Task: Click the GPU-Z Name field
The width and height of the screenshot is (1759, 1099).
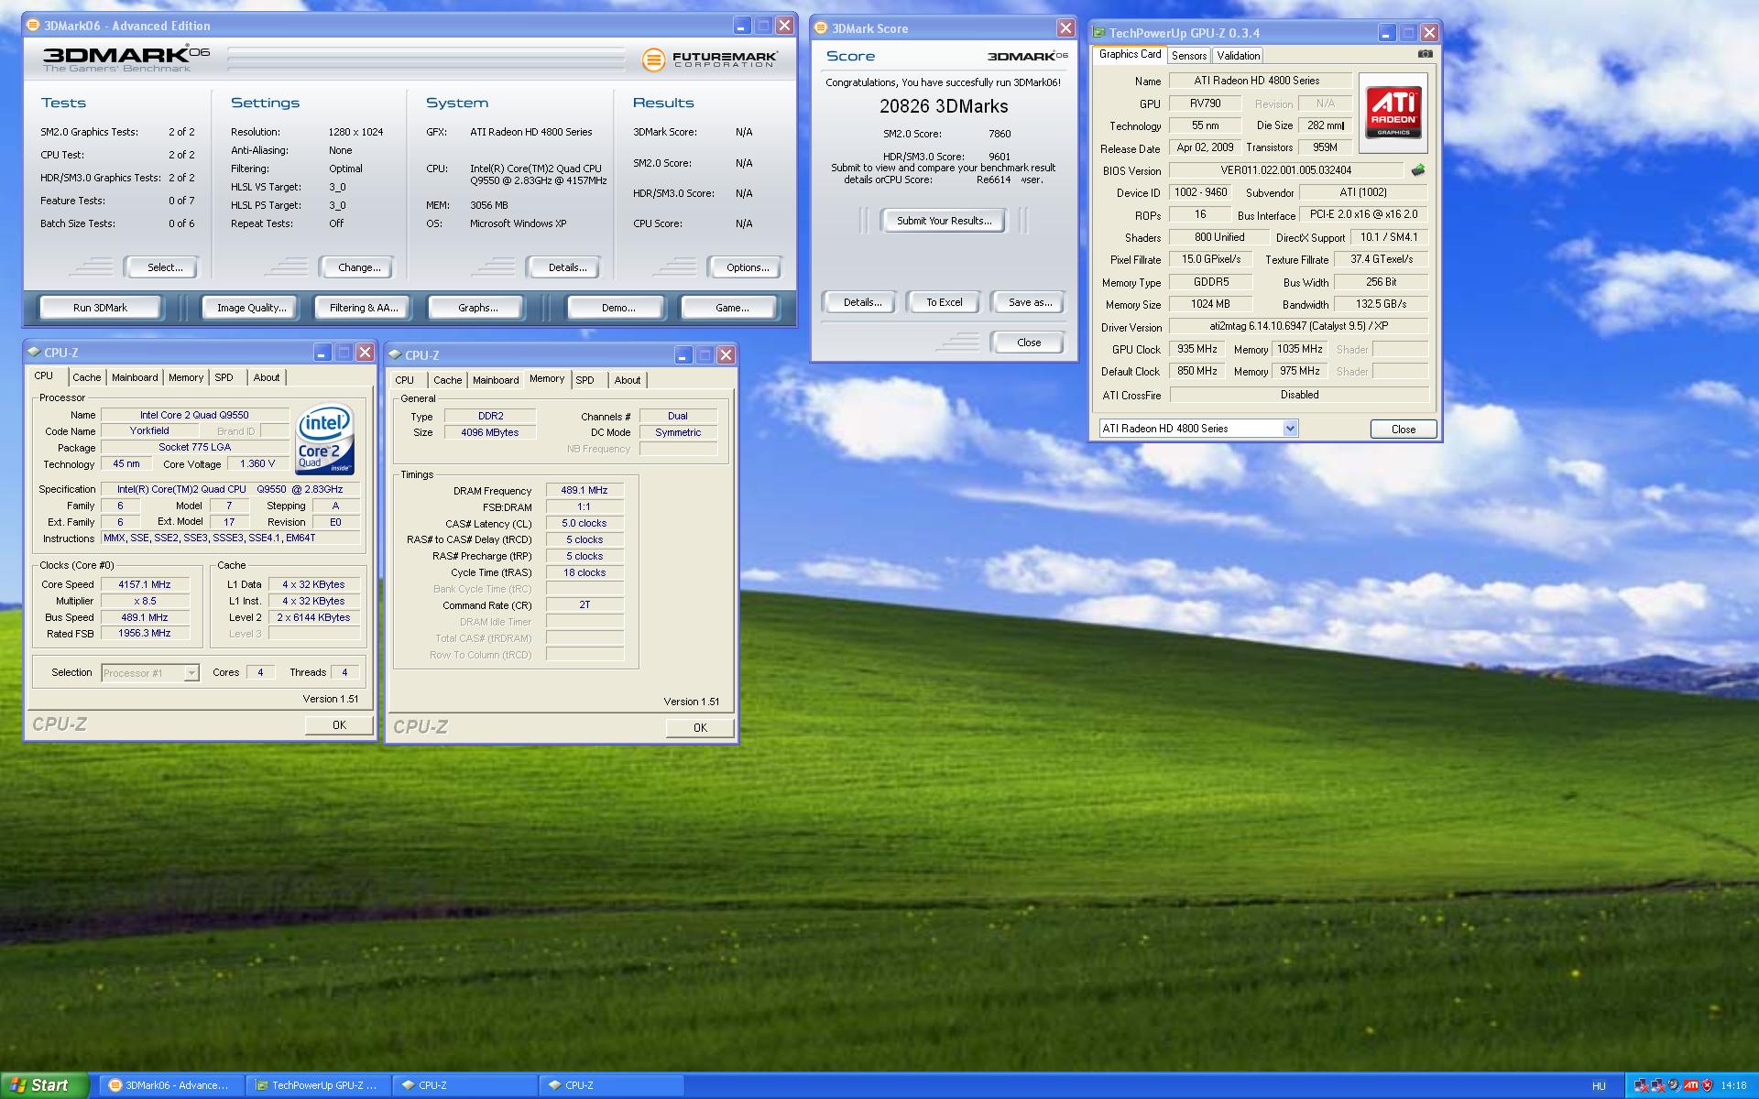Action: (1260, 81)
